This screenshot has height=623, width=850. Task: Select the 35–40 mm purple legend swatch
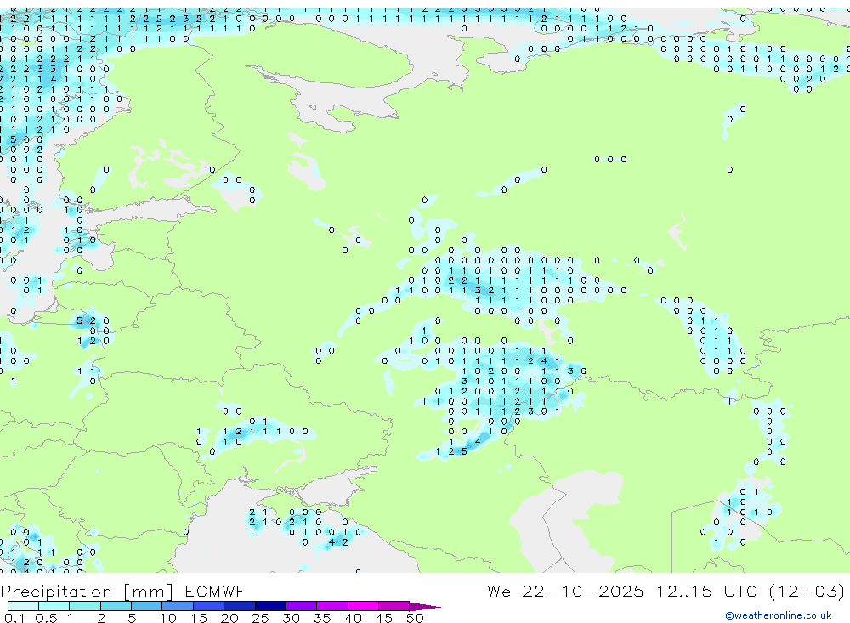332,606
